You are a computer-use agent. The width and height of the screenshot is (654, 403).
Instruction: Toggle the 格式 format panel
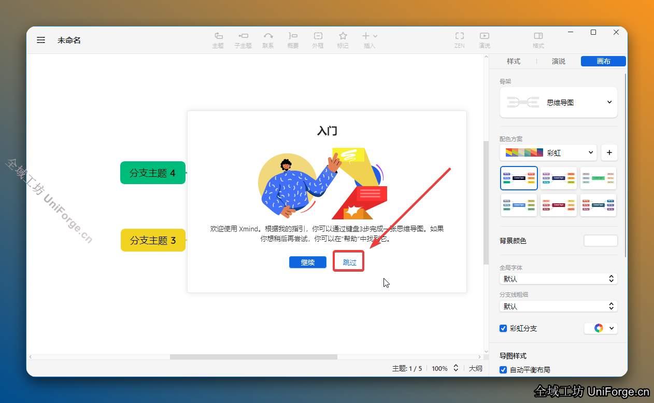point(538,40)
